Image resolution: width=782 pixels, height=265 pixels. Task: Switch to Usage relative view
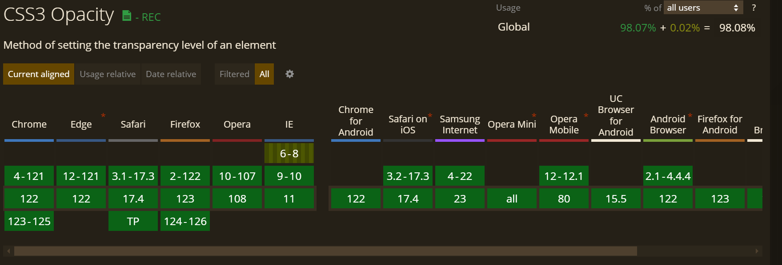click(108, 74)
